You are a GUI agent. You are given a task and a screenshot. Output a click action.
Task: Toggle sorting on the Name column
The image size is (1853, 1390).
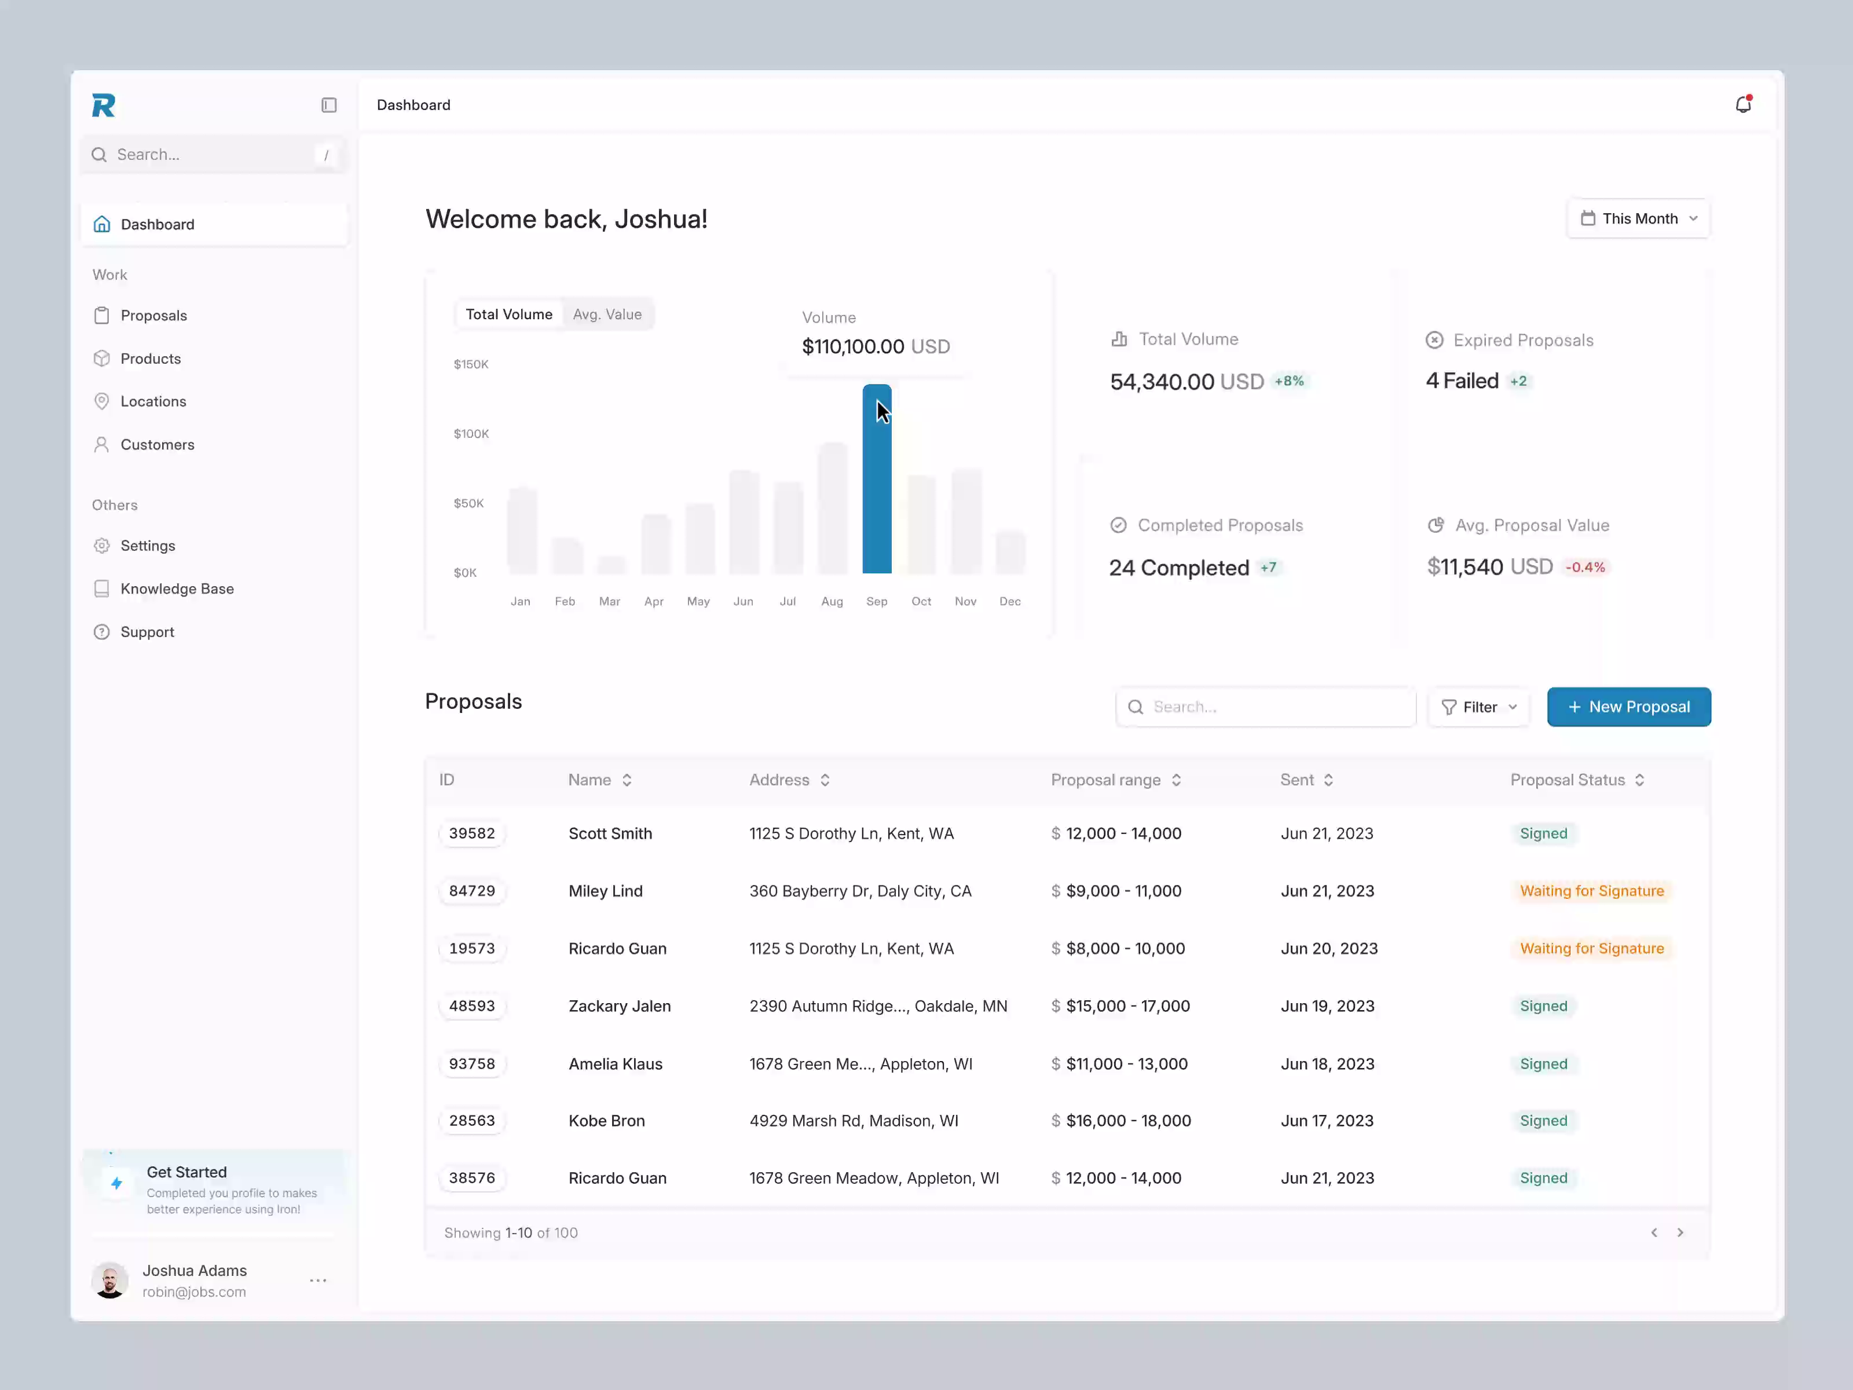[628, 779]
